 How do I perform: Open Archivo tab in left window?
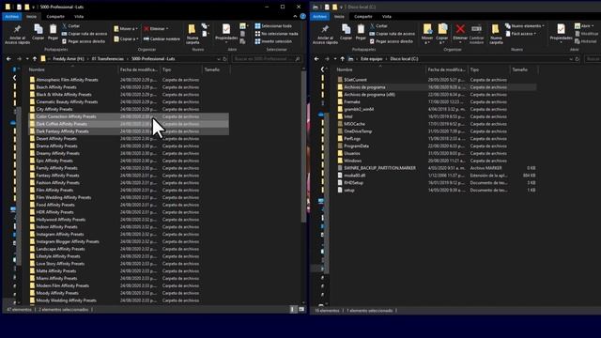12,17
